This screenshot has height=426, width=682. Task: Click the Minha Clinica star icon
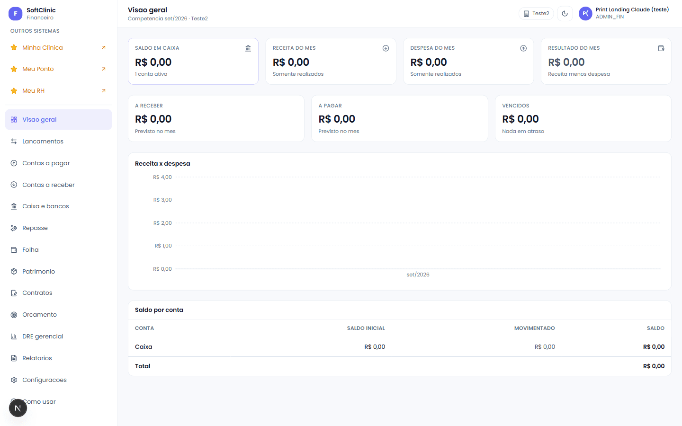coord(14,47)
